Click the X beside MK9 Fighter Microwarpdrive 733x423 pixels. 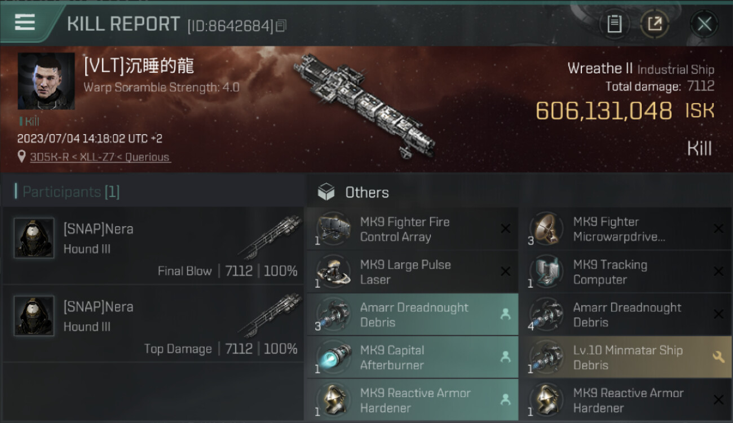tap(718, 228)
